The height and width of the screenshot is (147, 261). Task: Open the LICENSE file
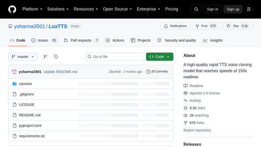[27, 105]
